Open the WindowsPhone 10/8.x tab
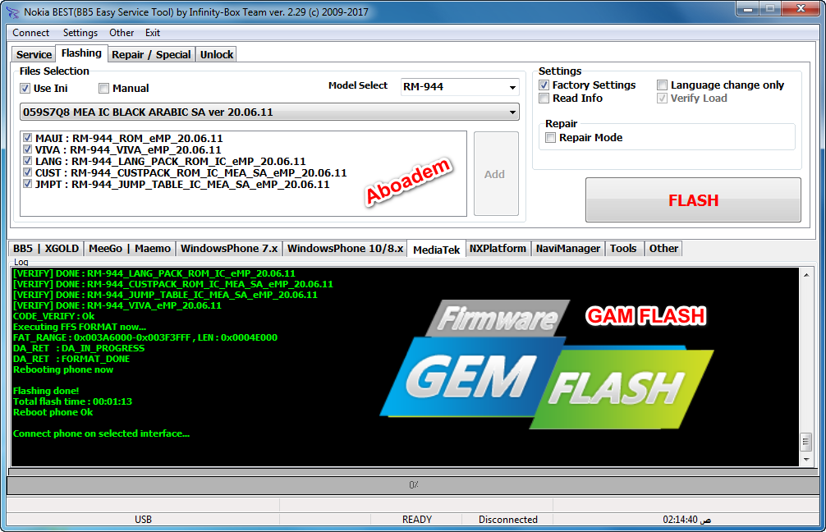 (345, 249)
